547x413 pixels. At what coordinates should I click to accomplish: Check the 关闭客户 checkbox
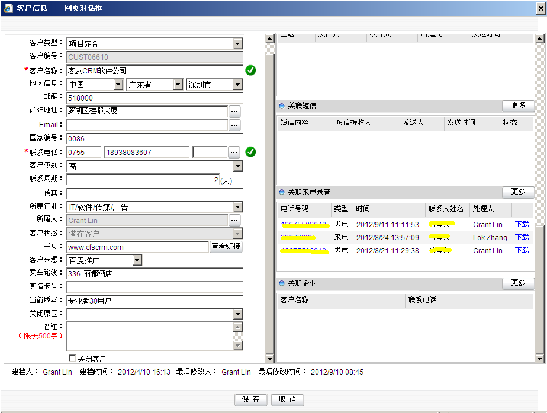point(72,358)
